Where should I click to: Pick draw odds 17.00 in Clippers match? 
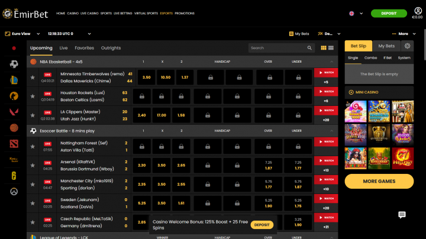point(162,115)
